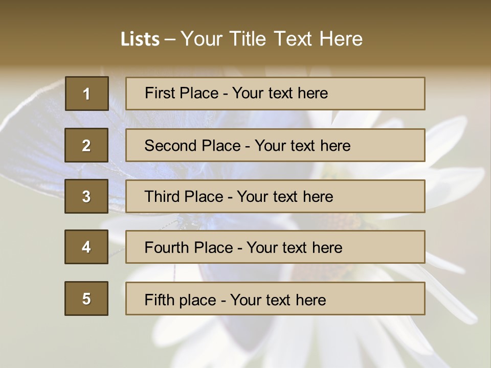Select the number 1 box
This screenshot has height=368, width=491.
tap(87, 94)
